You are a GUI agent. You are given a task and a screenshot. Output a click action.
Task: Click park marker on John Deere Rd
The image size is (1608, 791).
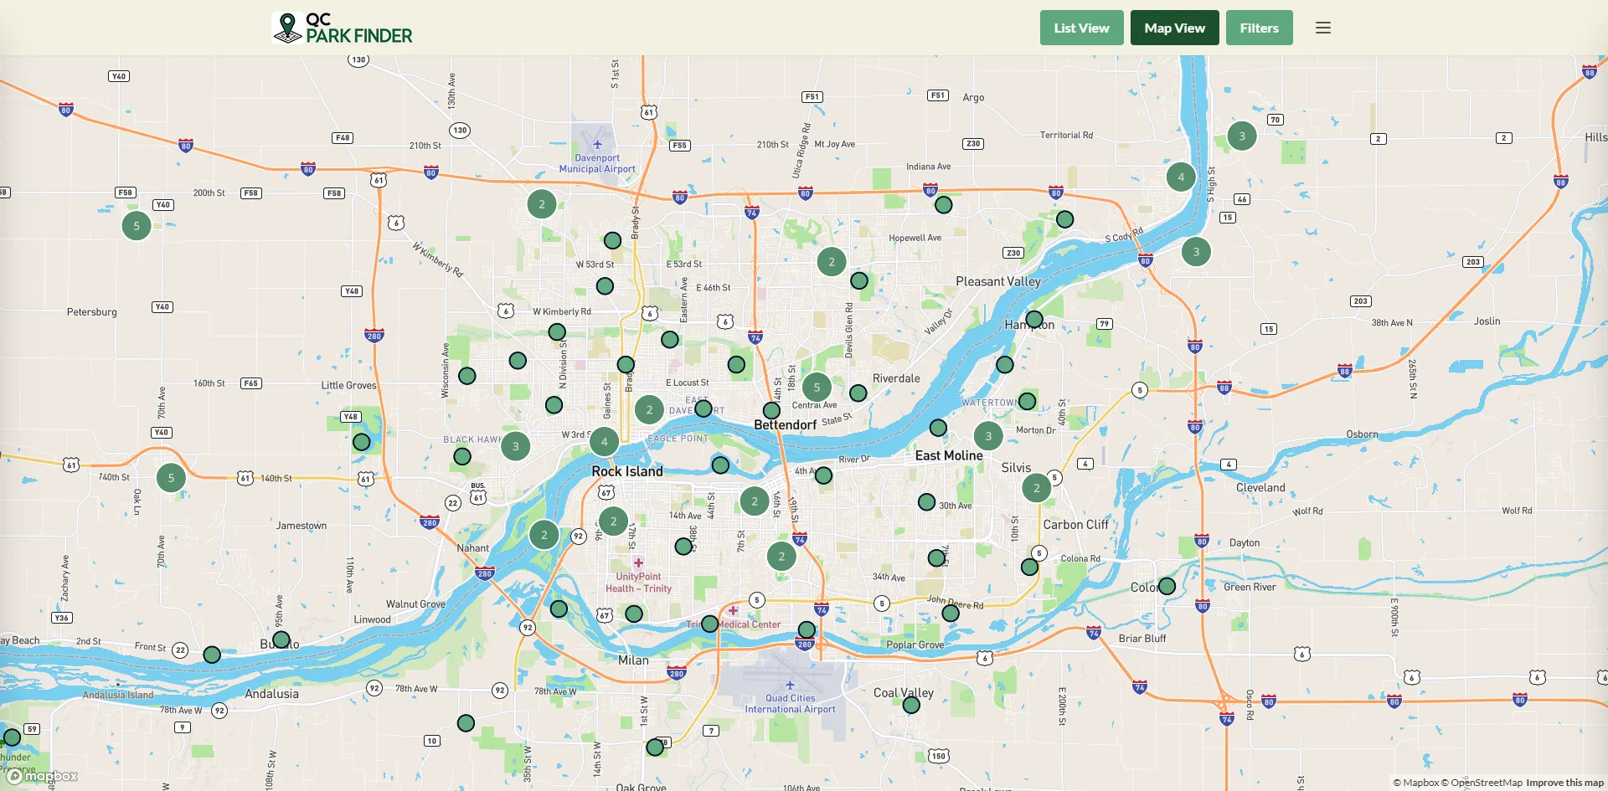click(x=951, y=614)
